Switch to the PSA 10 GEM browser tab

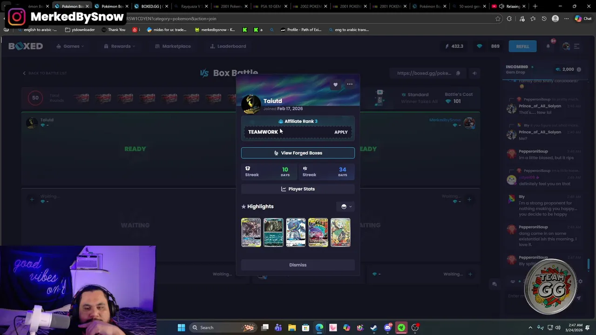click(271, 7)
